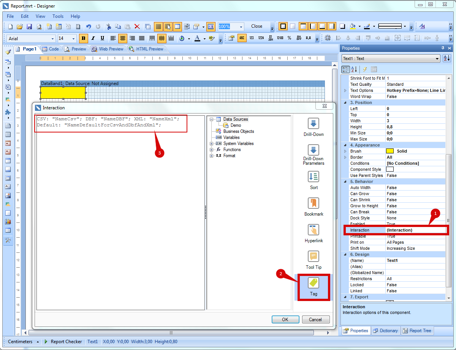Open Report Checker in status bar
The height and width of the screenshot is (350, 456).
[x=63, y=342]
